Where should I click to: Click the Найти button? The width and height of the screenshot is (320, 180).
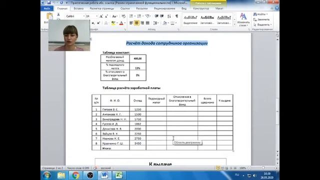point(260,14)
